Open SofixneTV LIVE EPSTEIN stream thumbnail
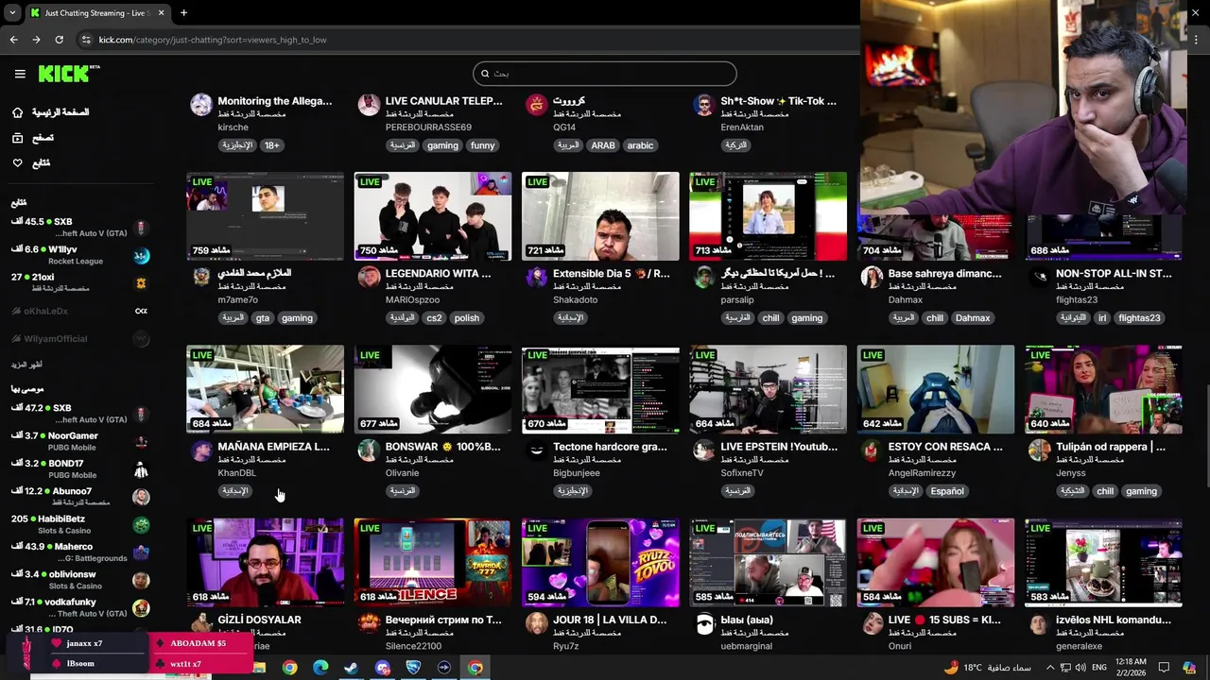The width and height of the screenshot is (1210, 680). point(768,389)
